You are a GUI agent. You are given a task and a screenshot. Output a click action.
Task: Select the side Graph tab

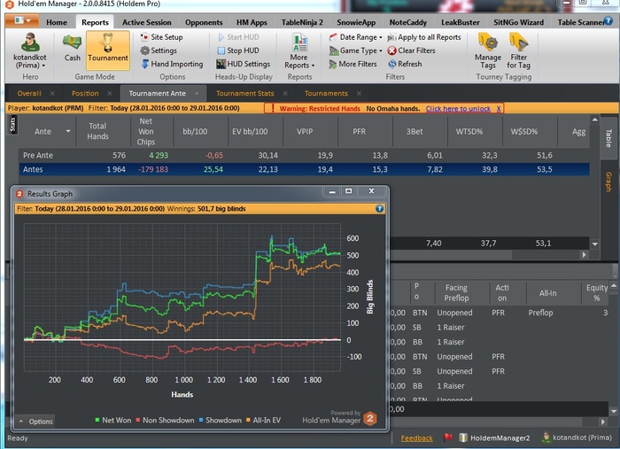pos(609,182)
